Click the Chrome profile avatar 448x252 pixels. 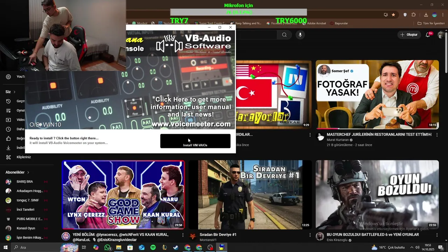pos(434,15)
